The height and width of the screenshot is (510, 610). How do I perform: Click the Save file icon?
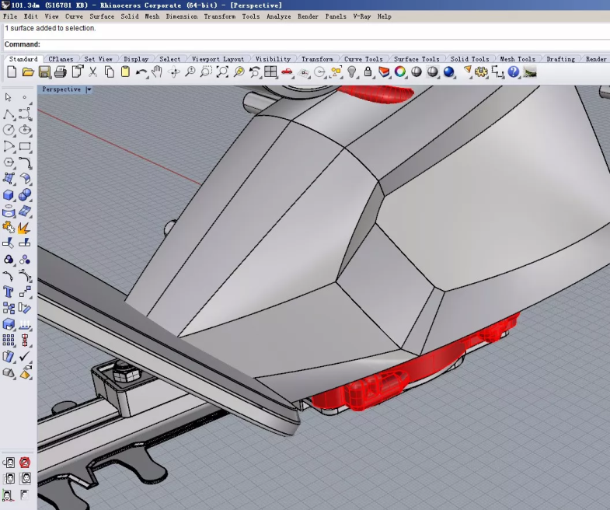(x=44, y=72)
